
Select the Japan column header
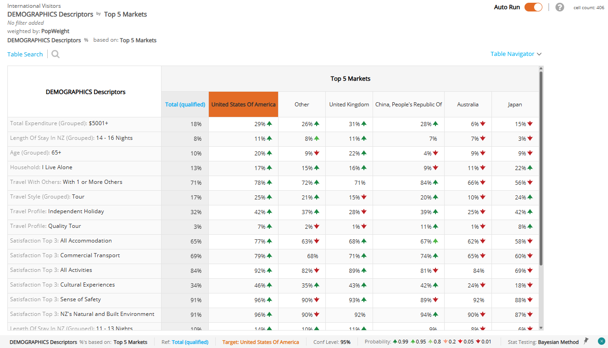(515, 105)
